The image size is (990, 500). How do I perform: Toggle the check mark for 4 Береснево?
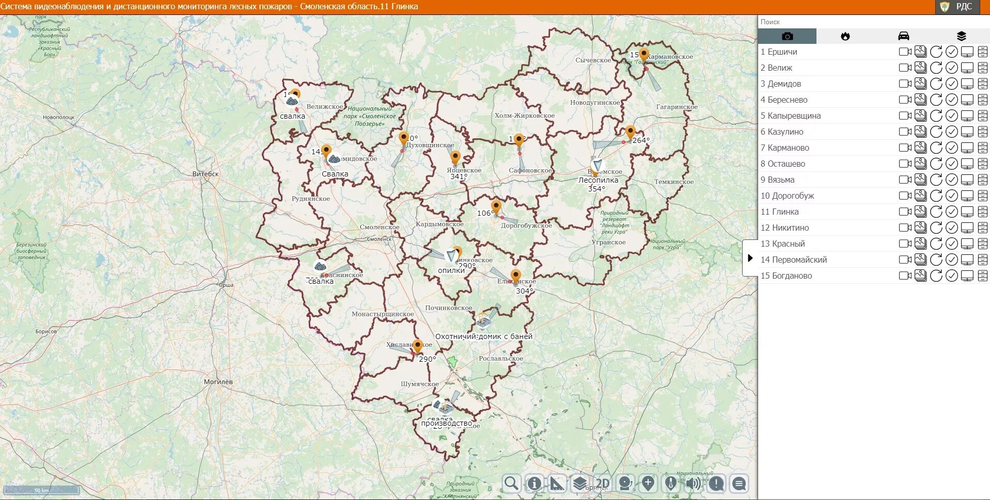[x=951, y=100]
